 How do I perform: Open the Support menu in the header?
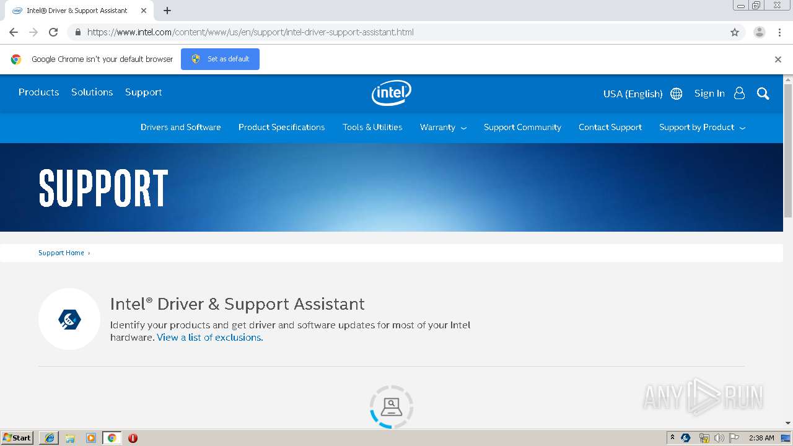[143, 92]
